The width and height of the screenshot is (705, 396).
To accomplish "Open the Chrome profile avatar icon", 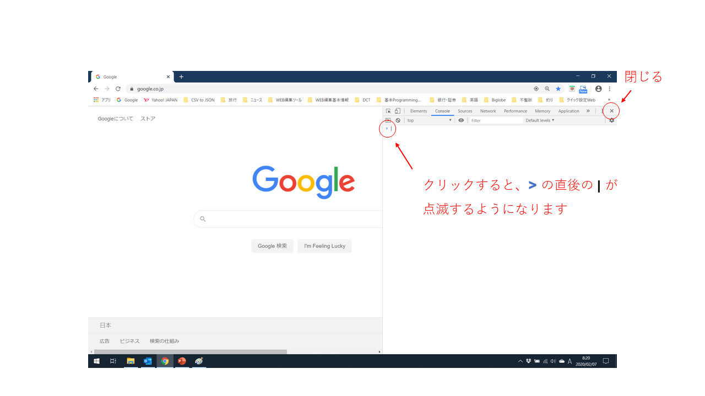I will [x=598, y=89].
